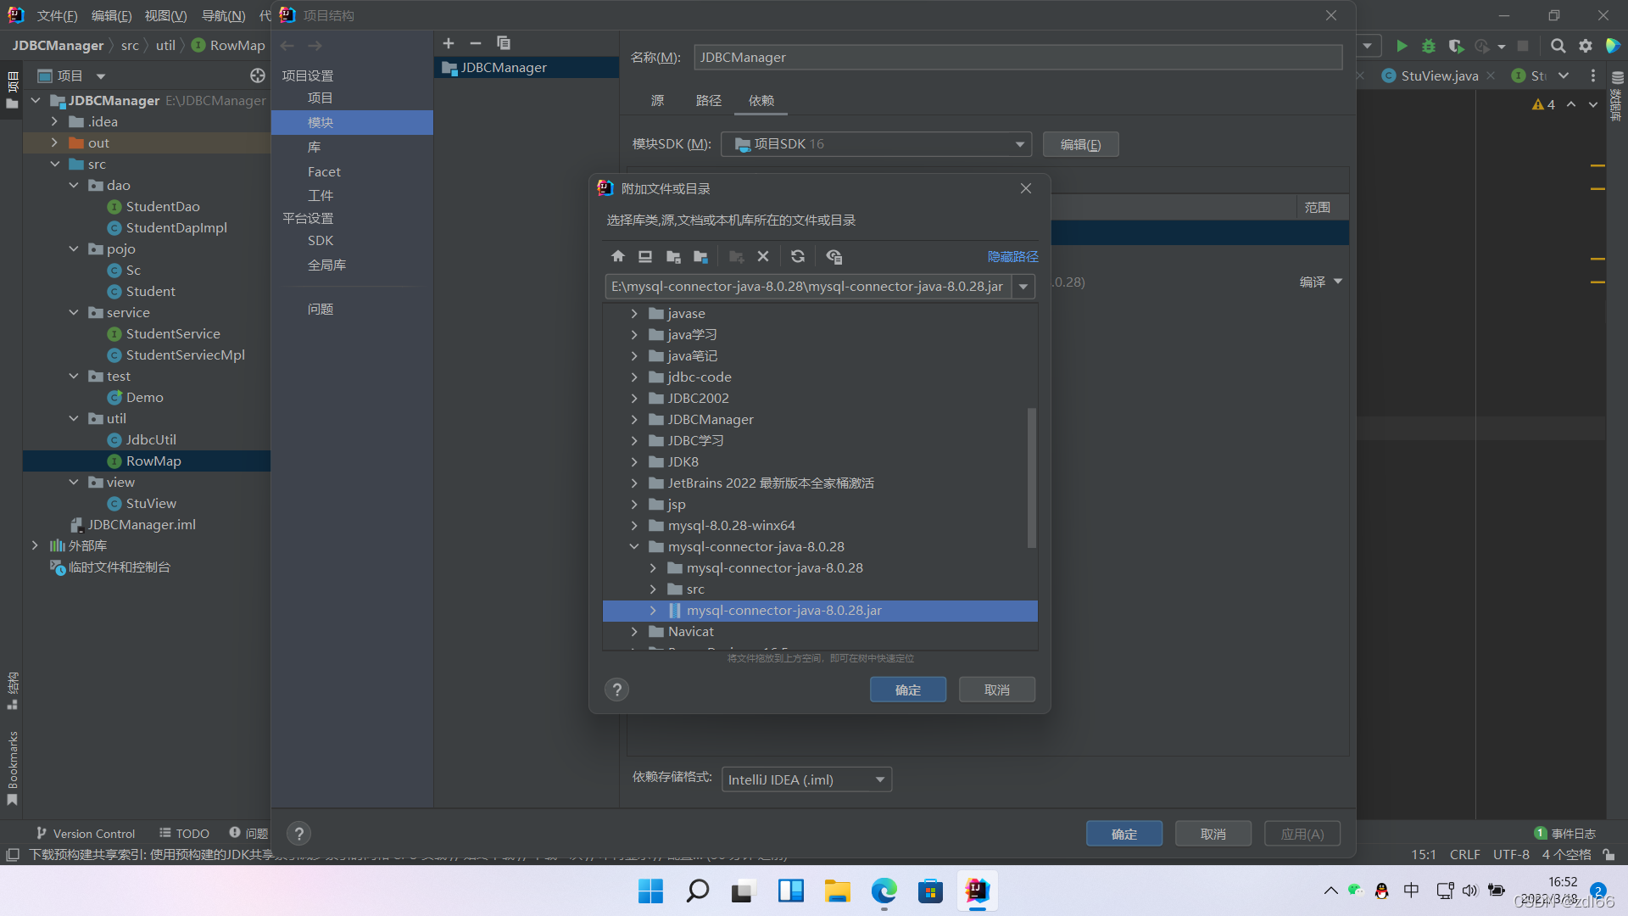
Task: Open the path history dropdown arrow
Action: tap(1023, 287)
